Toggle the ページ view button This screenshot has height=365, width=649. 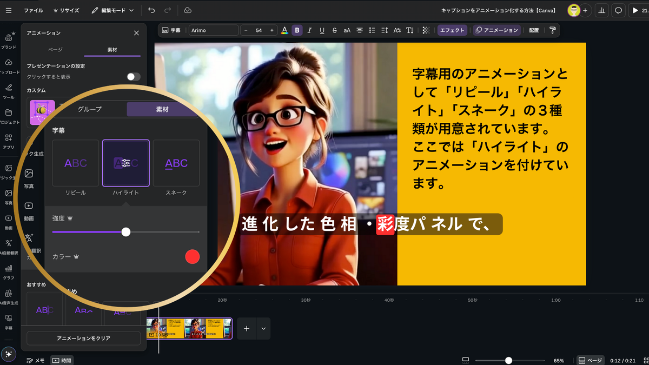(x=590, y=360)
